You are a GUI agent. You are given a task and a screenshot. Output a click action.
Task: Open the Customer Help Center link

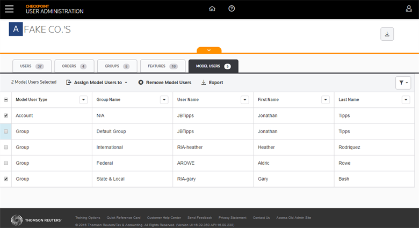coord(164,218)
